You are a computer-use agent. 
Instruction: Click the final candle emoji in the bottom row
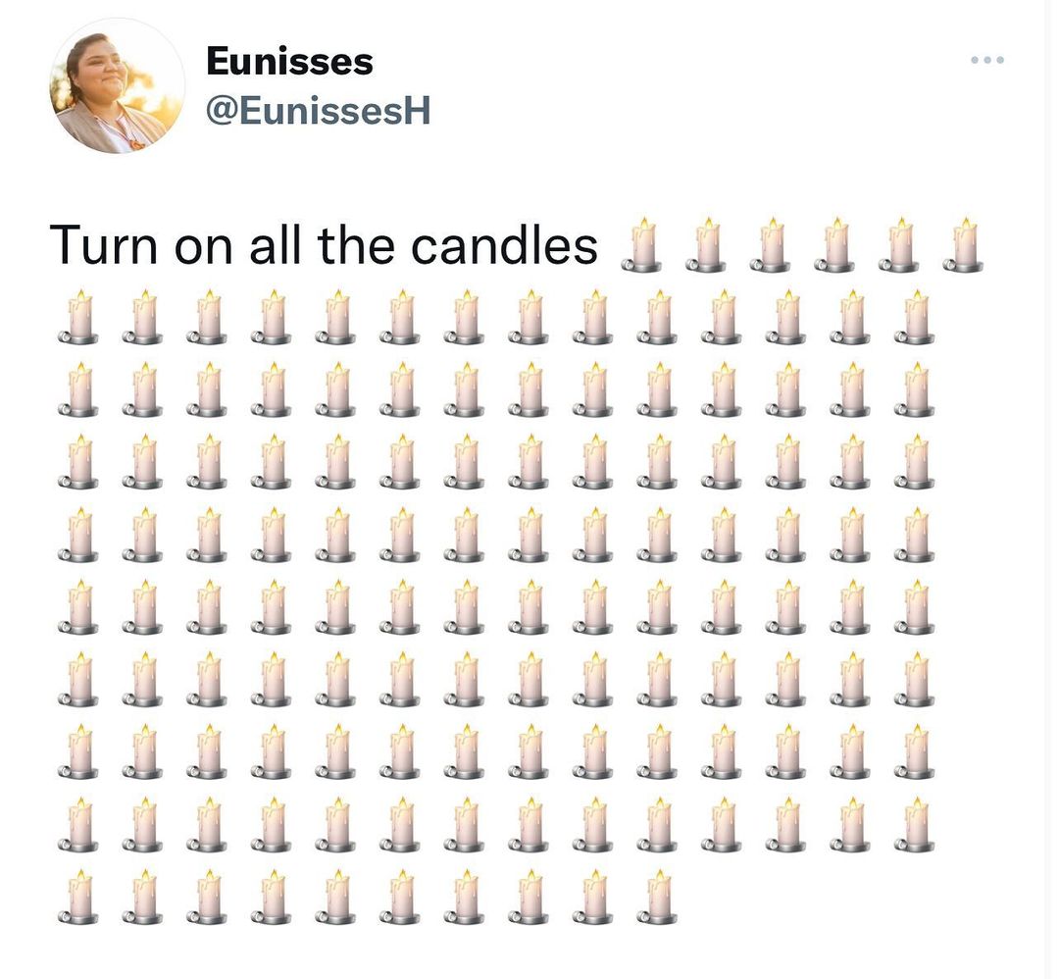click(657, 898)
